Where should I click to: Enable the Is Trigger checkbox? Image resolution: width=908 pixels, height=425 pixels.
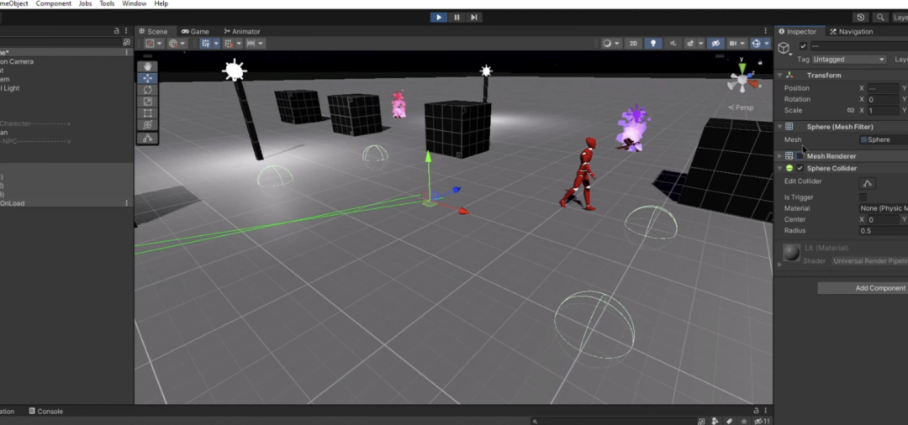point(863,197)
